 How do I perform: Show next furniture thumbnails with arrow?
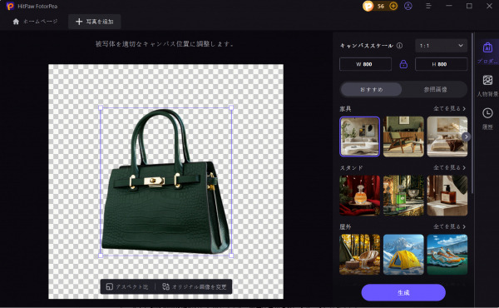click(466, 137)
